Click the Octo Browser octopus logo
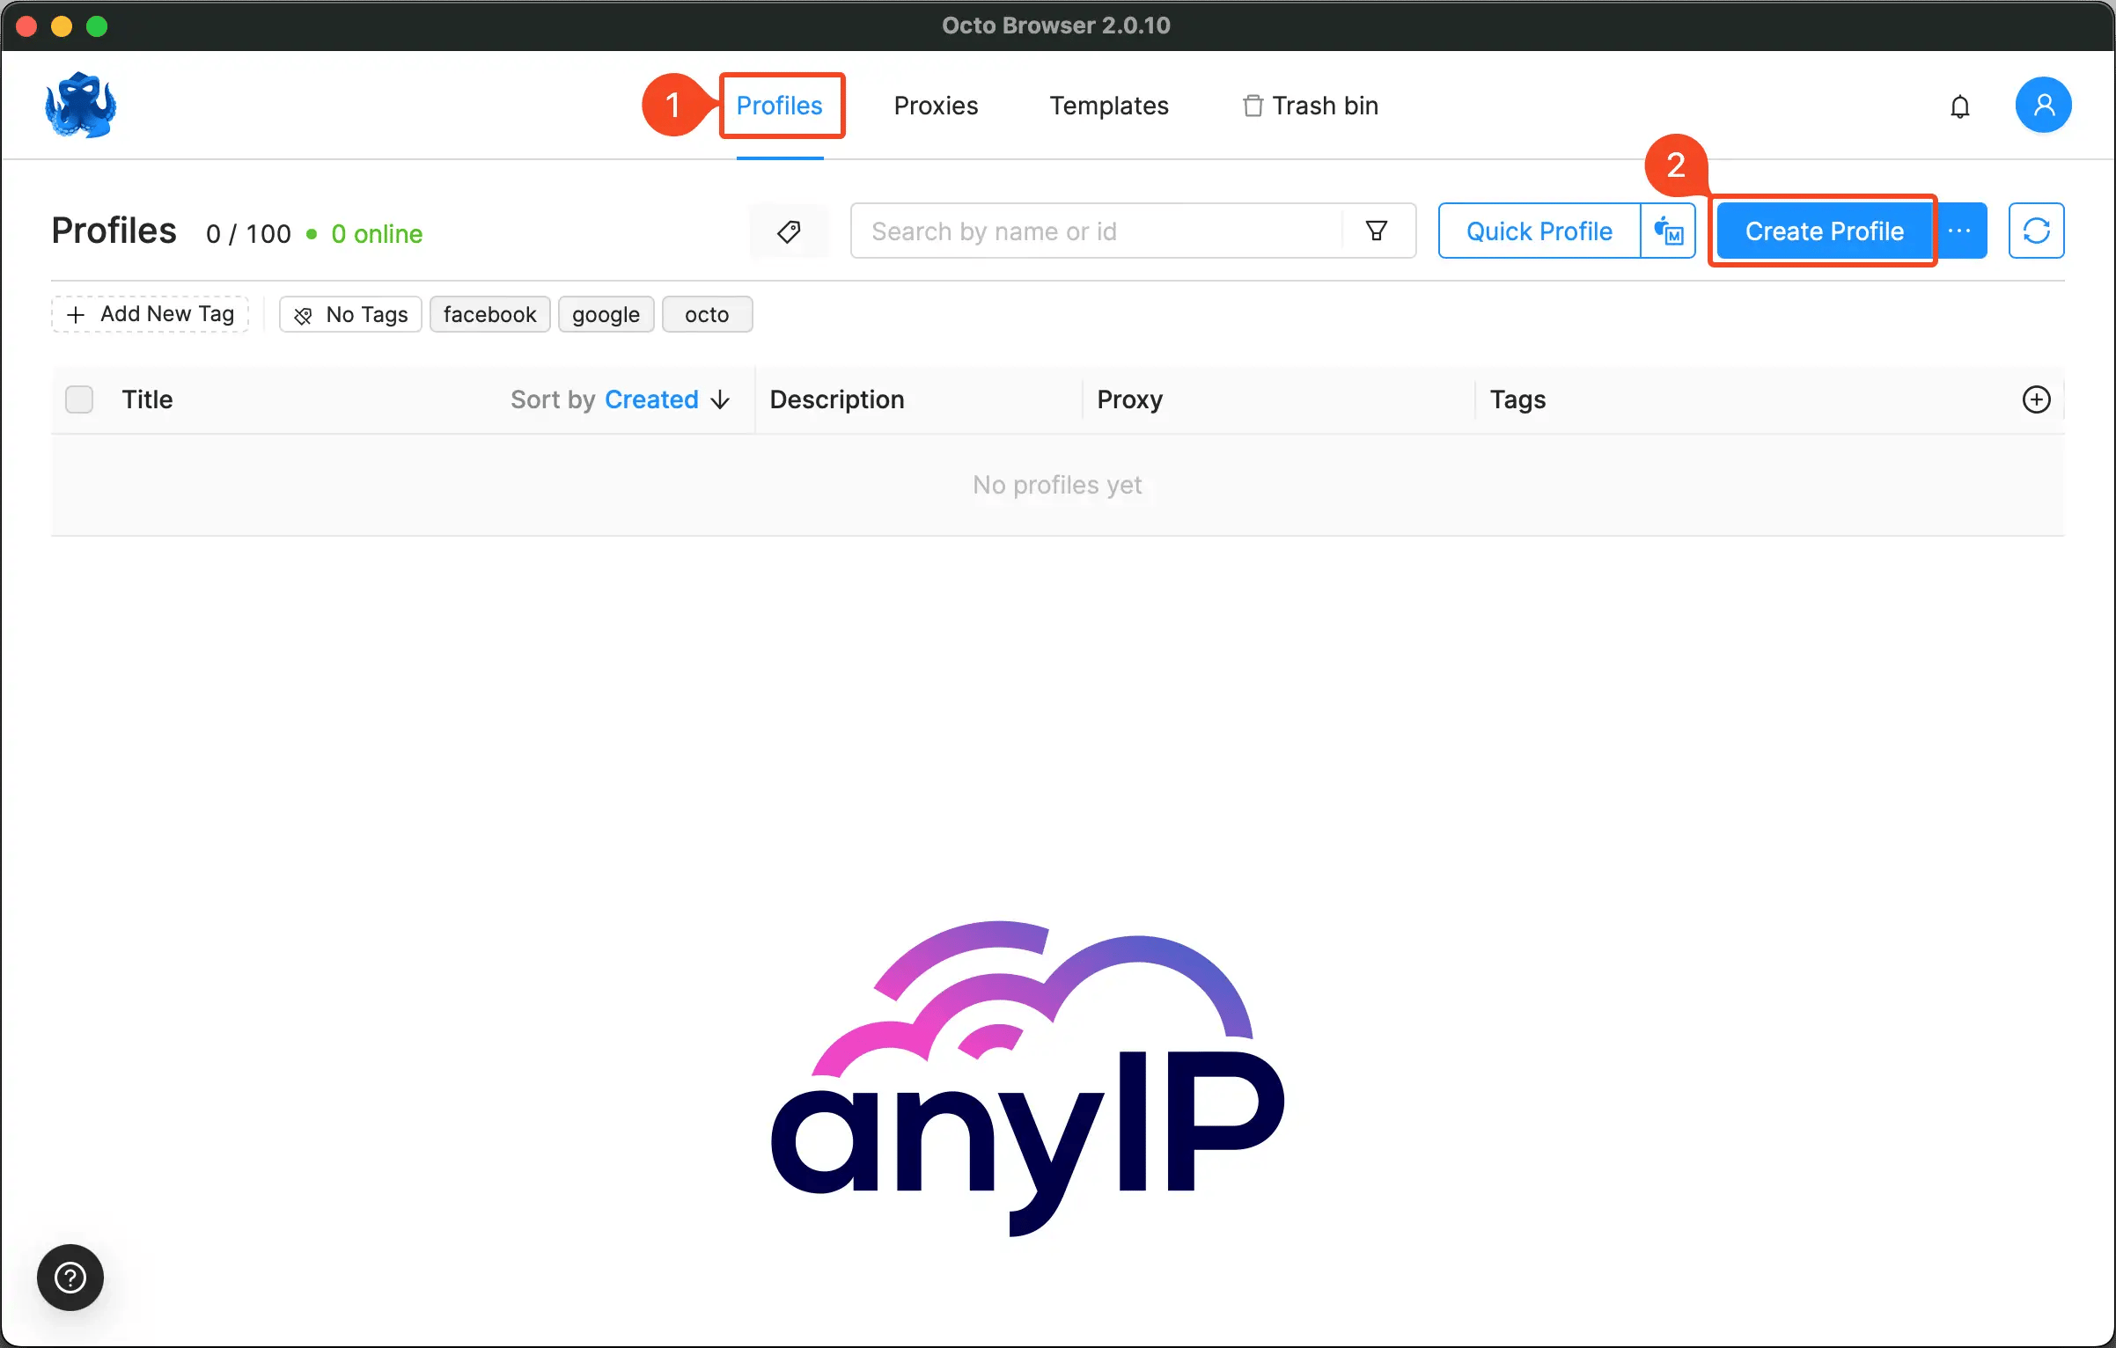This screenshot has width=2116, height=1348. coord(79,105)
